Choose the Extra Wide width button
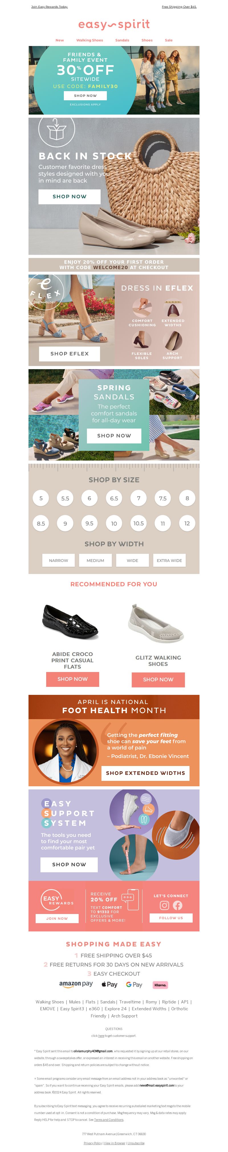Image resolution: width=228 pixels, height=1152 pixels. click(169, 560)
